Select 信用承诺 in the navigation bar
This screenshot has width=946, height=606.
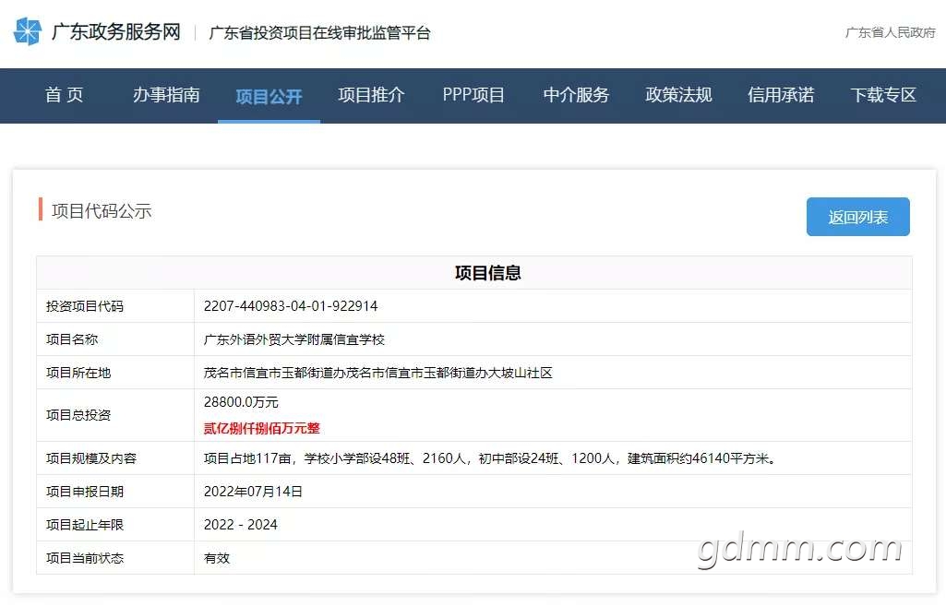(781, 95)
